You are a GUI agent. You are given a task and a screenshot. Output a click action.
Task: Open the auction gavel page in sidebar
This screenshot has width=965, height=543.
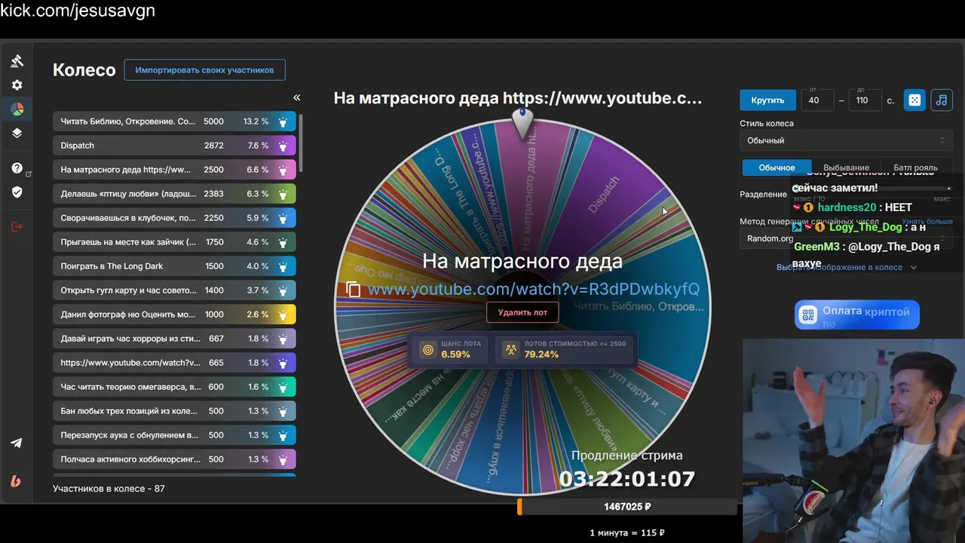coord(17,61)
